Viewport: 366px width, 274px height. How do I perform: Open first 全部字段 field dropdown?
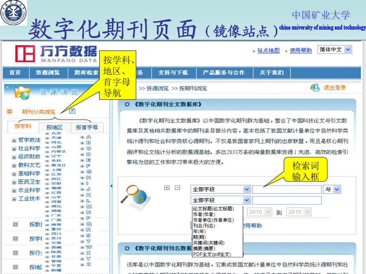tap(220, 189)
